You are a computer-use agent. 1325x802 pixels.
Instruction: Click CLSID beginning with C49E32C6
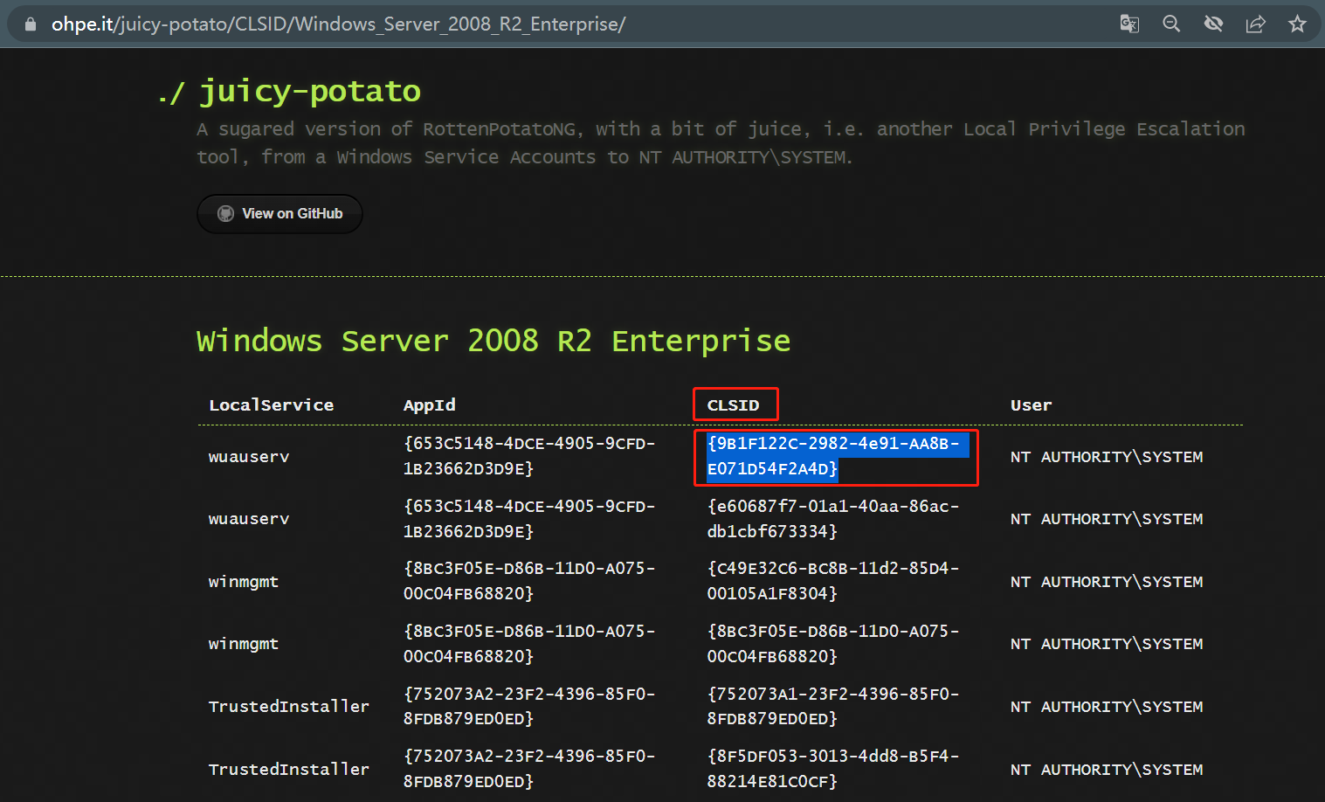832,581
